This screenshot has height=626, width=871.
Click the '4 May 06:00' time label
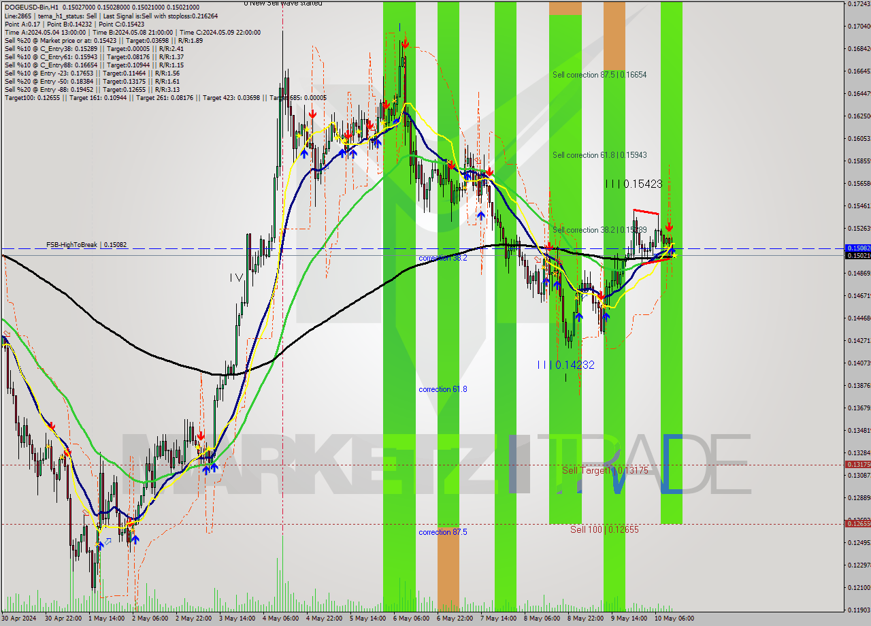281,619
